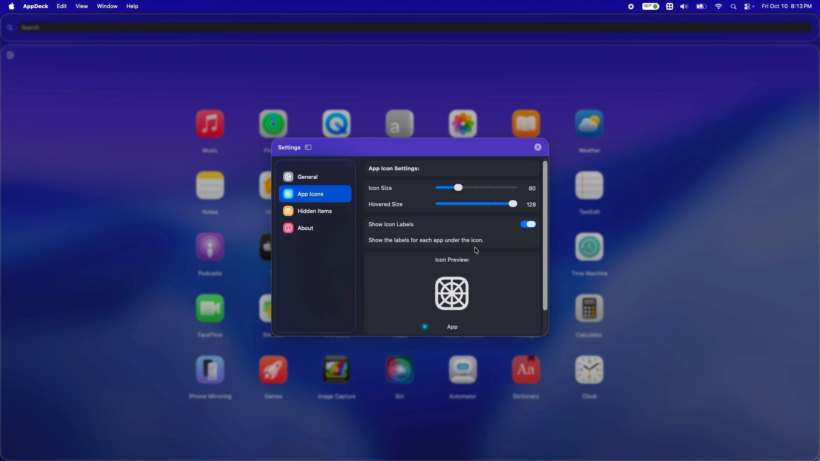Open the View menu
The height and width of the screenshot is (461, 820).
(82, 6)
